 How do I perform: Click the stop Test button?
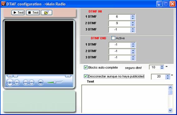pyautogui.click(x=33, y=12)
